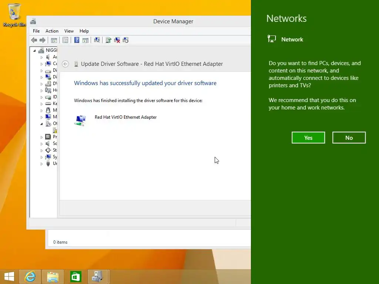
Task: Toggle the Show/Hide Action Pane toolbar icon
Action: (85, 40)
